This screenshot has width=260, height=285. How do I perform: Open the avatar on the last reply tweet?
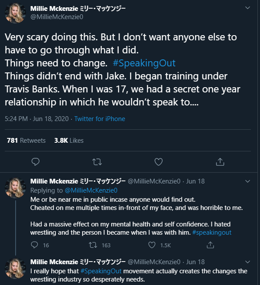16,268
